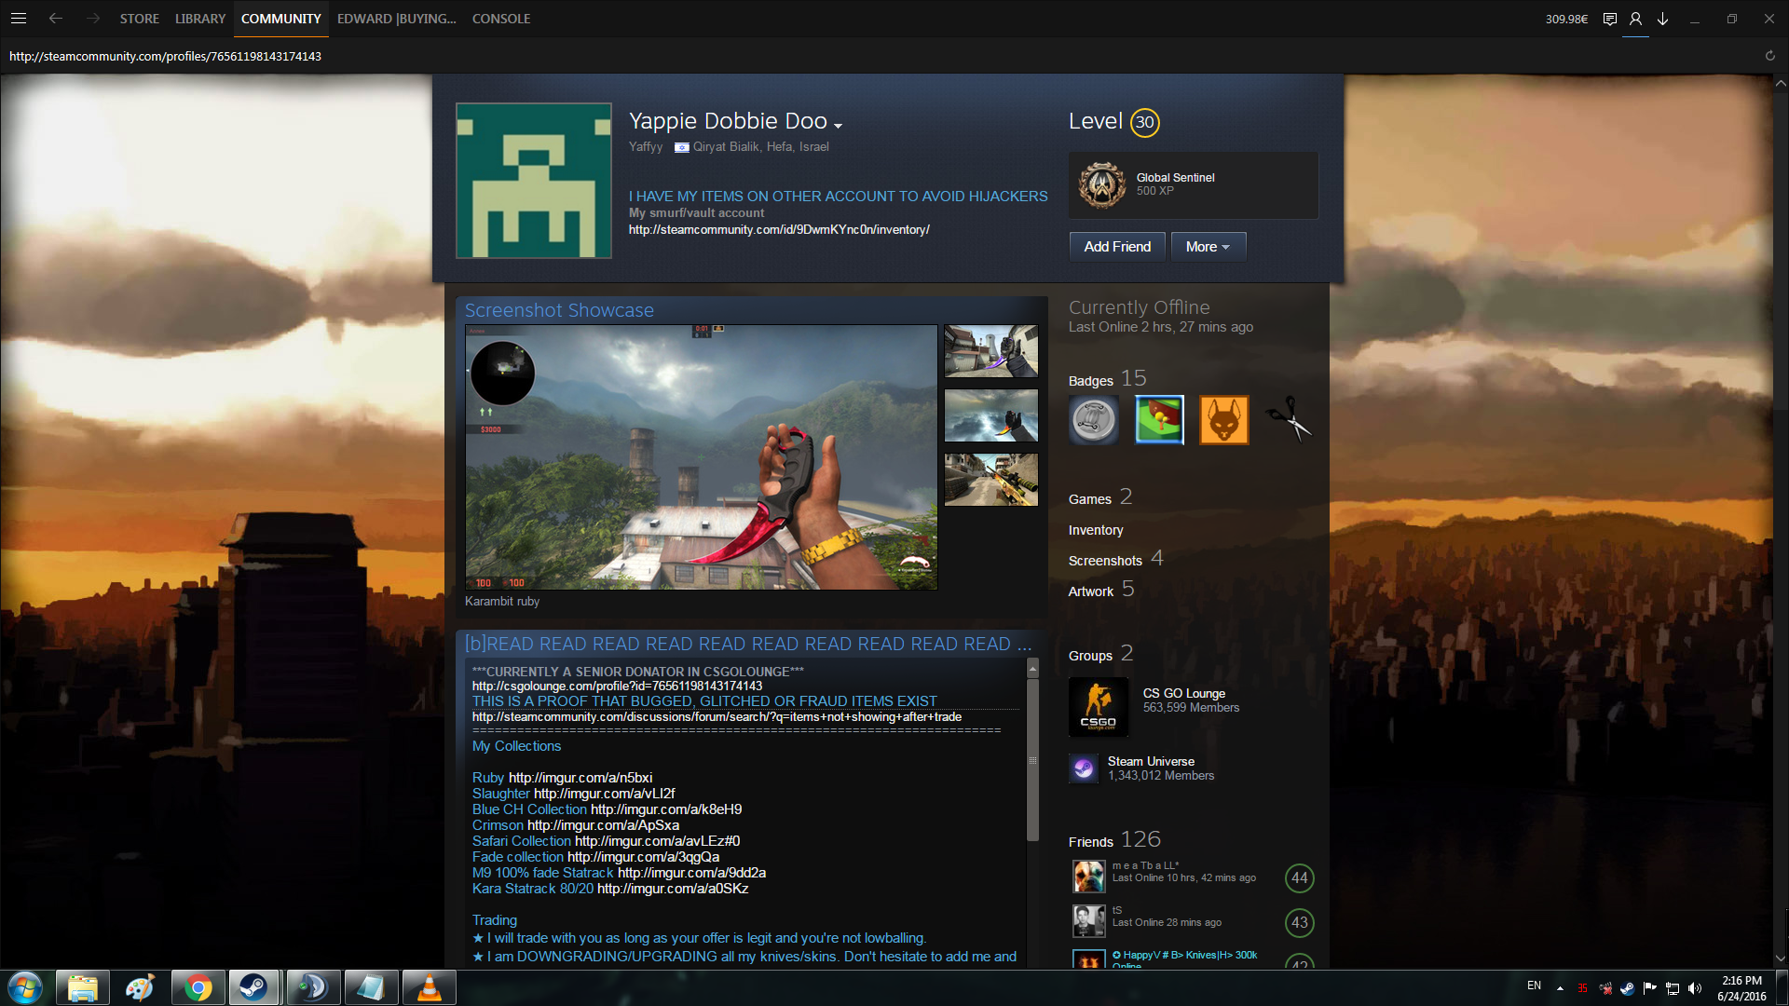
Task: Open the smurf account inventory link
Action: click(778, 230)
